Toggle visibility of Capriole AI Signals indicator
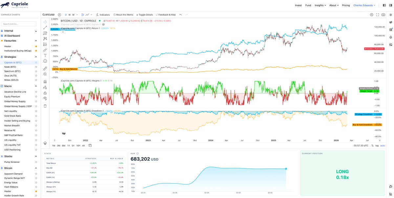The height and width of the screenshot is (198, 394). click(x=103, y=24)
